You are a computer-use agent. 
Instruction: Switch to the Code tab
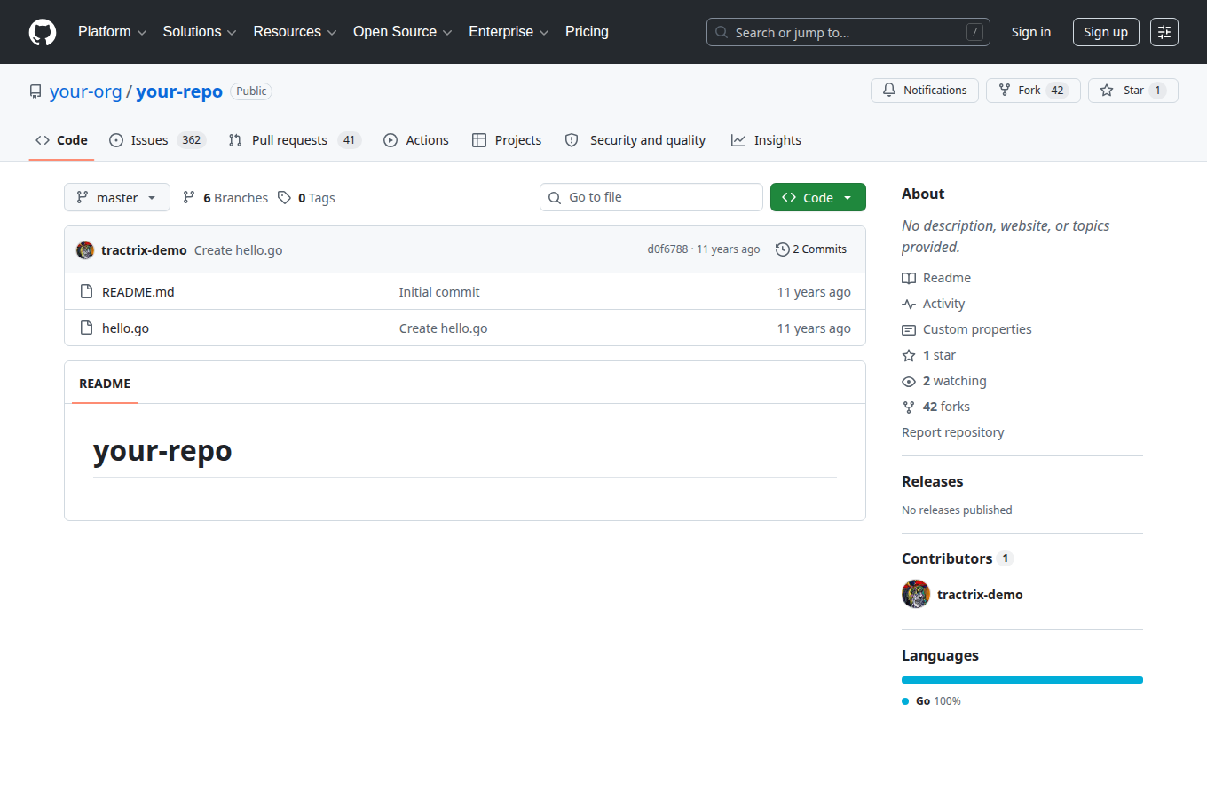(x=61, y=140)
